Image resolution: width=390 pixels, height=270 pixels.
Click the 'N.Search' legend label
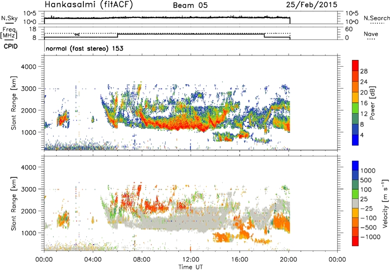[377, 18]
